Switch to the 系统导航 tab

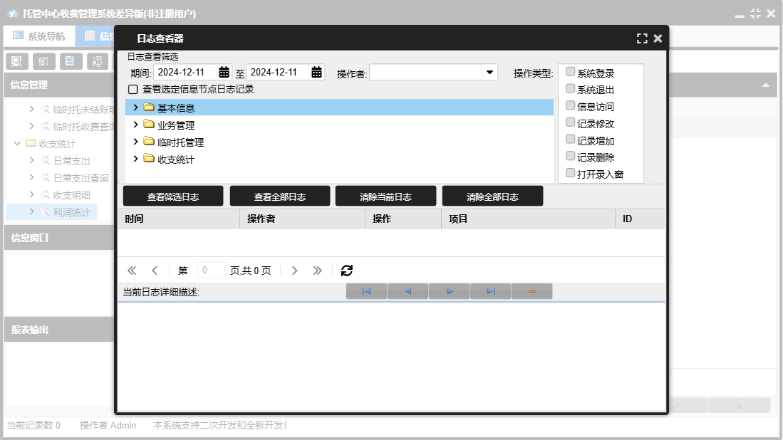click(x=39, y=36)
